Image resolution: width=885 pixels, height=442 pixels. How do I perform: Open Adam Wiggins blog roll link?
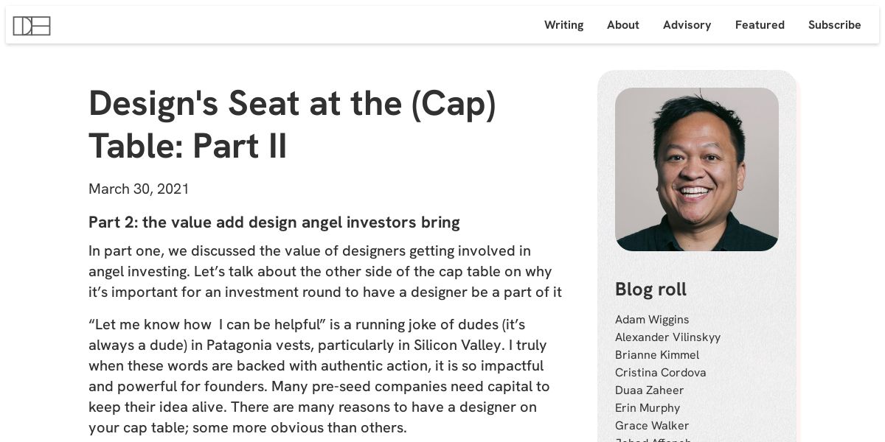click(x=652, y=320)
